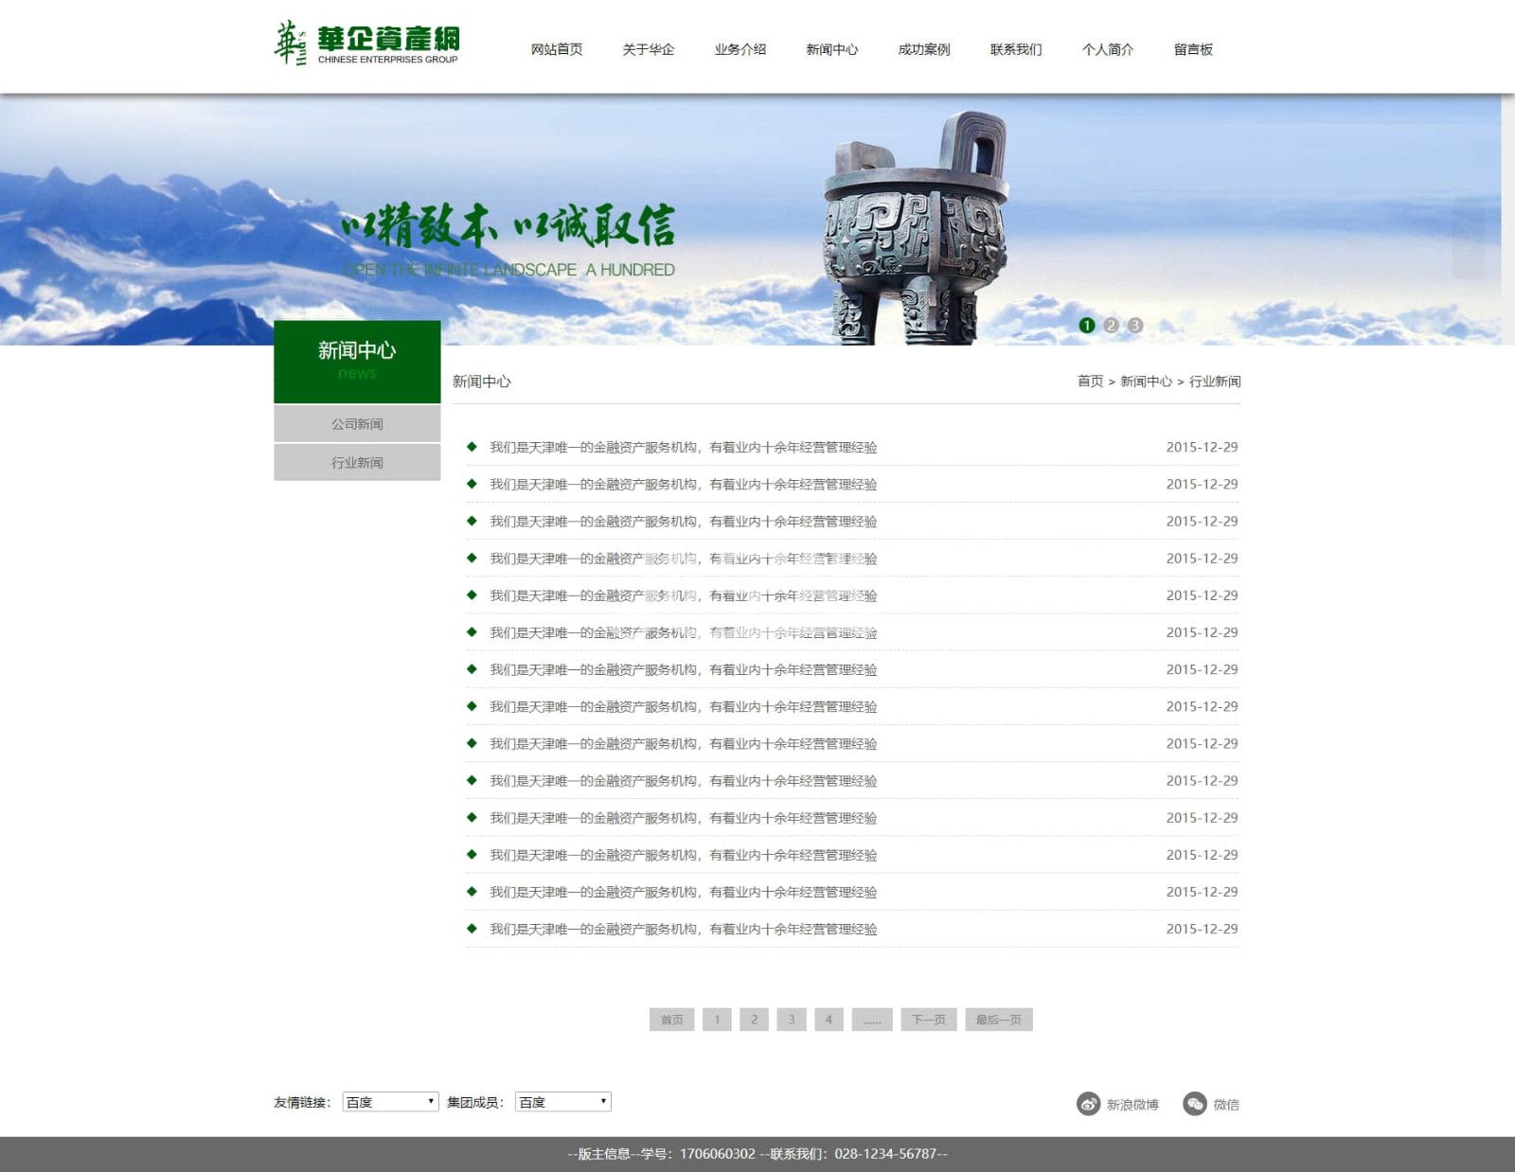Click the 下一页 pagination button
The image size is (1515, 1172).
(x=928, y=1020)
